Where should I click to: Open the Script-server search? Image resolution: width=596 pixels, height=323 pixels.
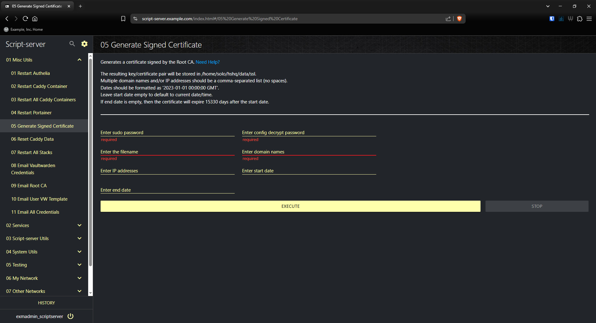point(72,44)
